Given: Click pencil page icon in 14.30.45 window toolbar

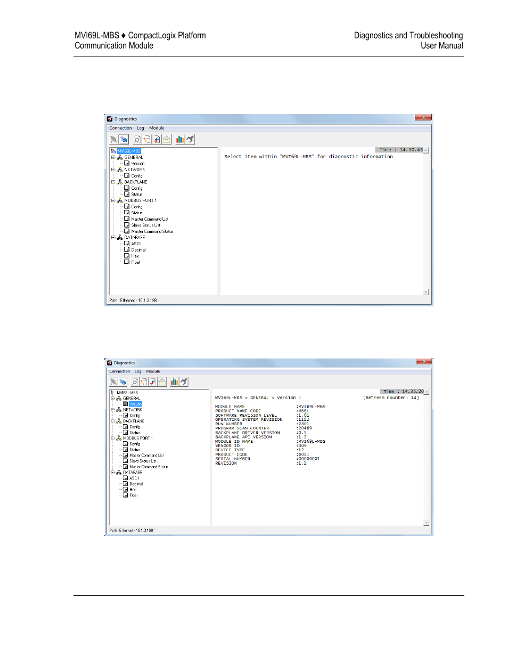Looking at the screenshot, I should coord(146,139).
